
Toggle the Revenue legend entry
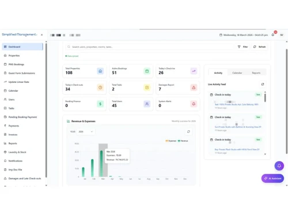(x=183, y=141)
